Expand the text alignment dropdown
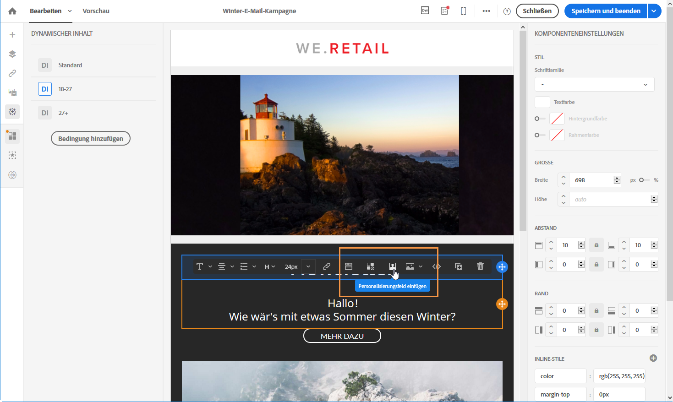Image resolution: width=673 pixels, height=402 pixels. 226,266
